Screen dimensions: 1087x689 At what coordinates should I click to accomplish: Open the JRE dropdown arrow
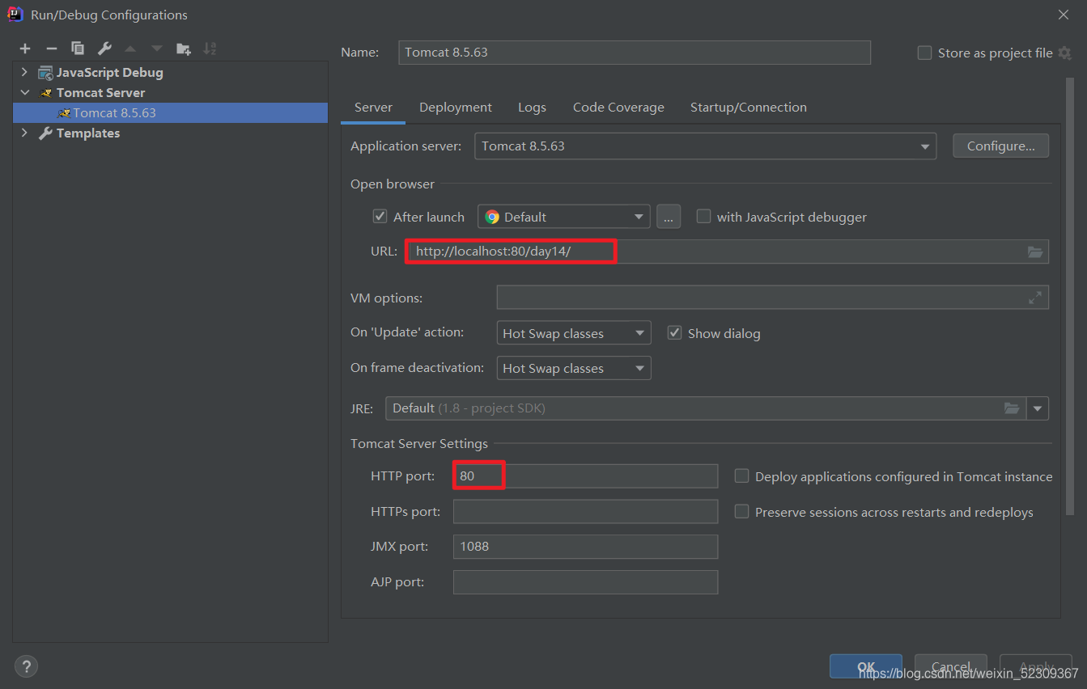click(x=1038, y=408)
